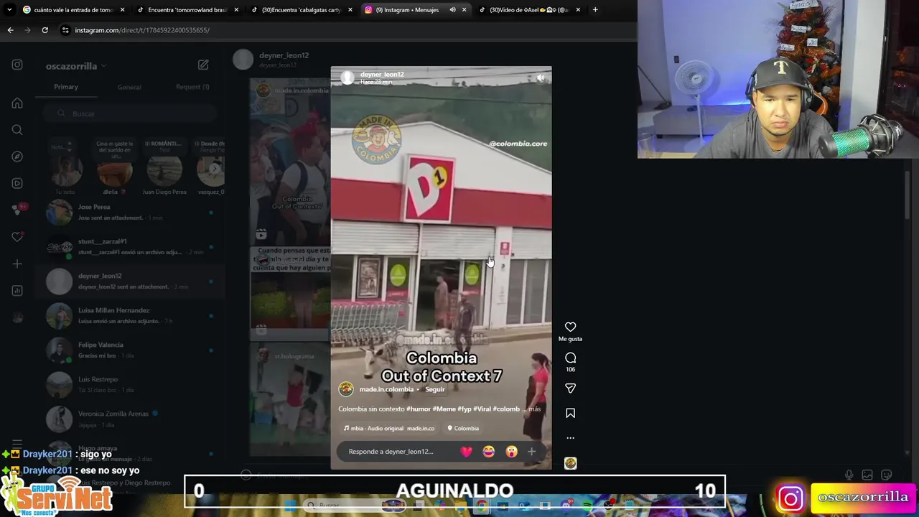Click the Instagram logo icon at sidebar top
The height and width of the screenshot is (517, 919).
17,65
